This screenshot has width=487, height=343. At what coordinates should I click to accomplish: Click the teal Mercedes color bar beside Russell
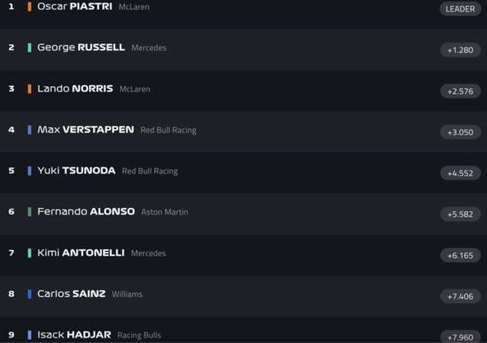pos(29,48)
